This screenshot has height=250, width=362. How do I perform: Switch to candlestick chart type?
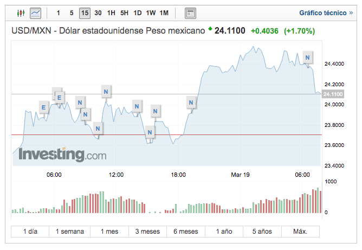21,12
